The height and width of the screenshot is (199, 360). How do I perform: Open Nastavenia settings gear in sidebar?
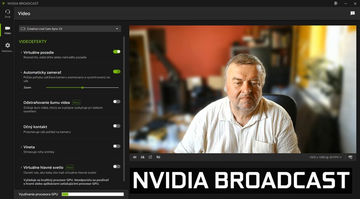pos(7,47)
